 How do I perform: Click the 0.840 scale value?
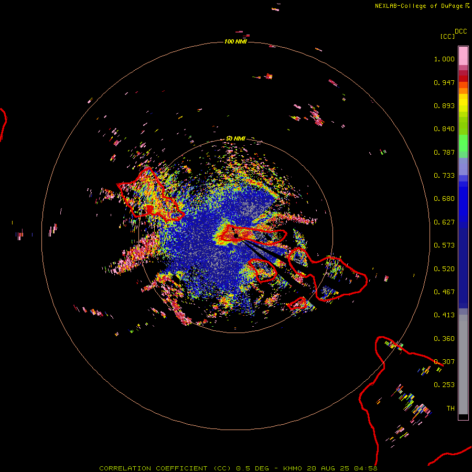coord(444,129)
